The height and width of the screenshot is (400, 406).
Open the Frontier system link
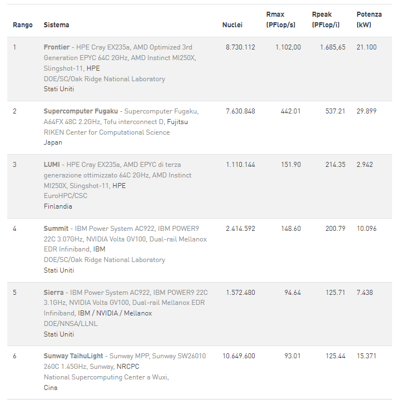coord(57,47)
